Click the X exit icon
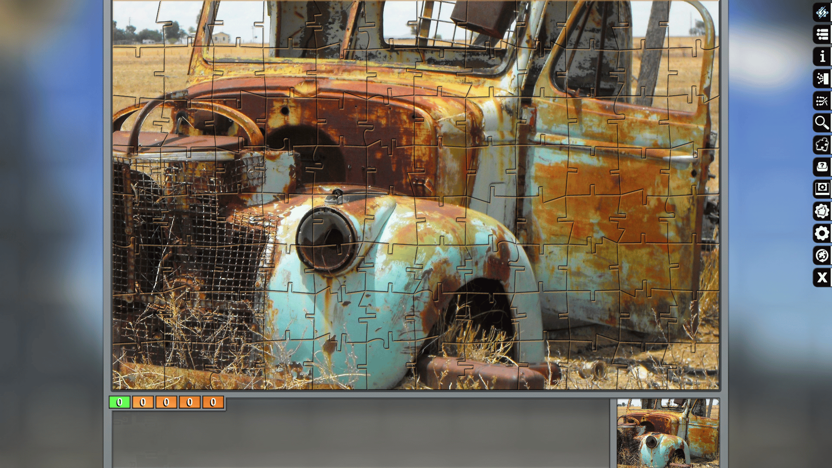This screenshot has width=832, height=468. [x=822, y=277]
